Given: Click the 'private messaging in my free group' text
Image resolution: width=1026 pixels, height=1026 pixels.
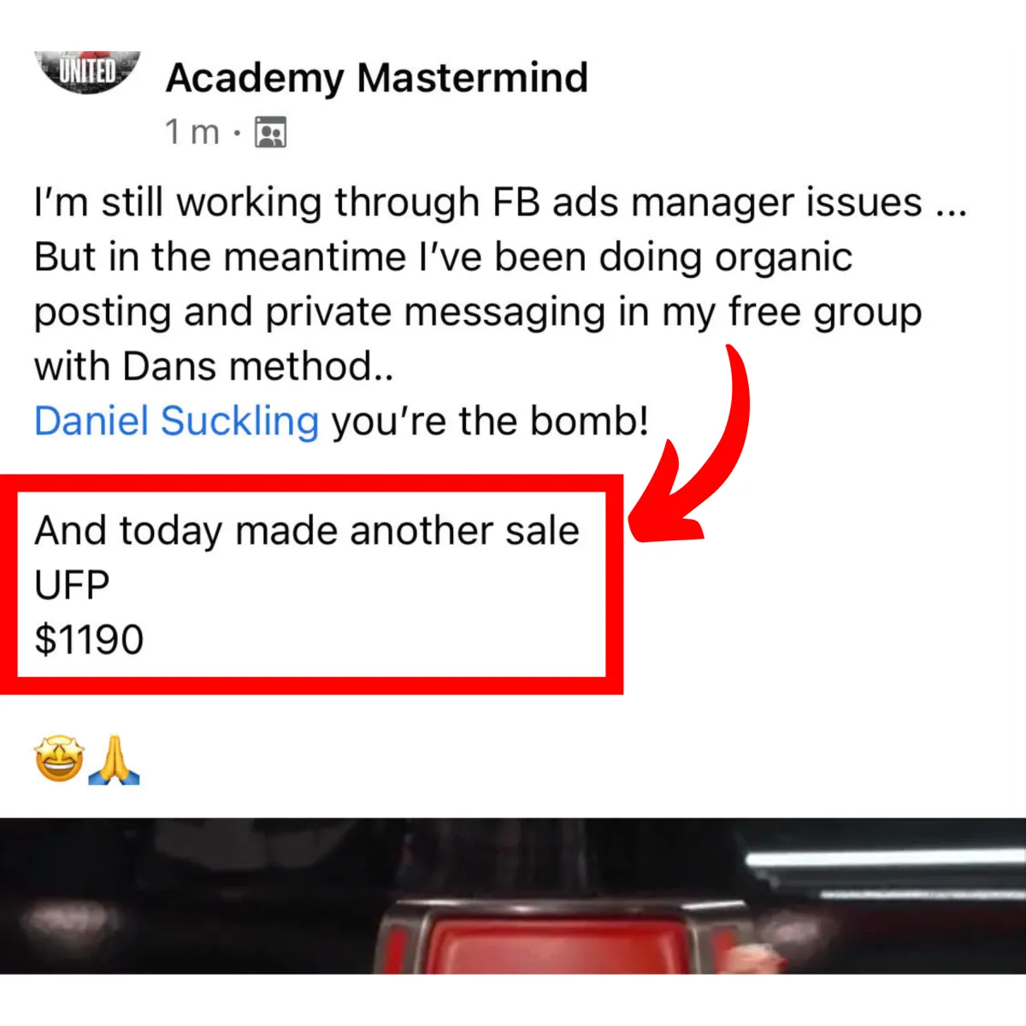Looking at the screenshot, I should [593, 313].
